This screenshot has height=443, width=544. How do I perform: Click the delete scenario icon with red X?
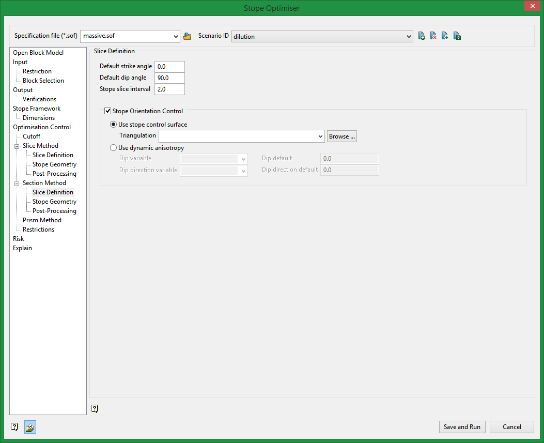click(433, 36)
